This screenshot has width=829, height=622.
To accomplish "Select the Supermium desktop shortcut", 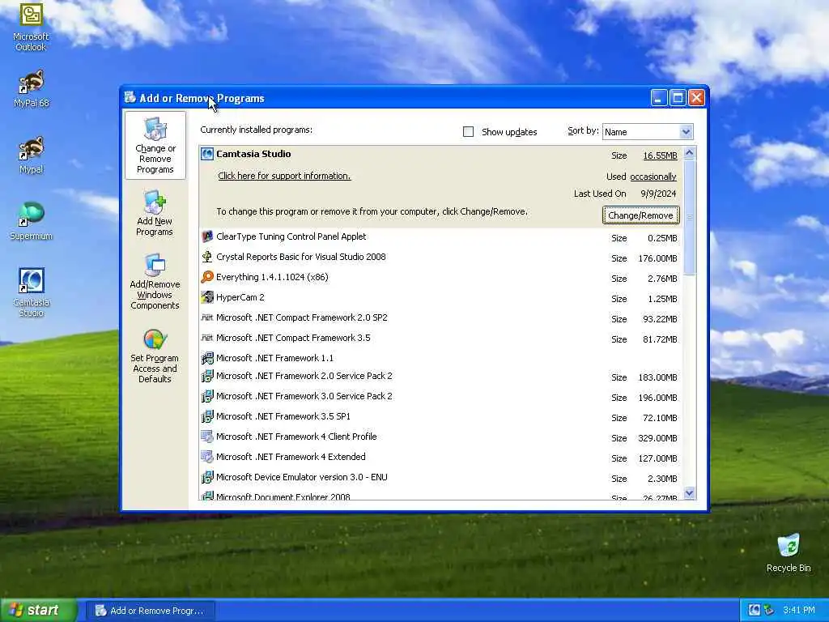I will pyautogui.click(x=31, y=221).
